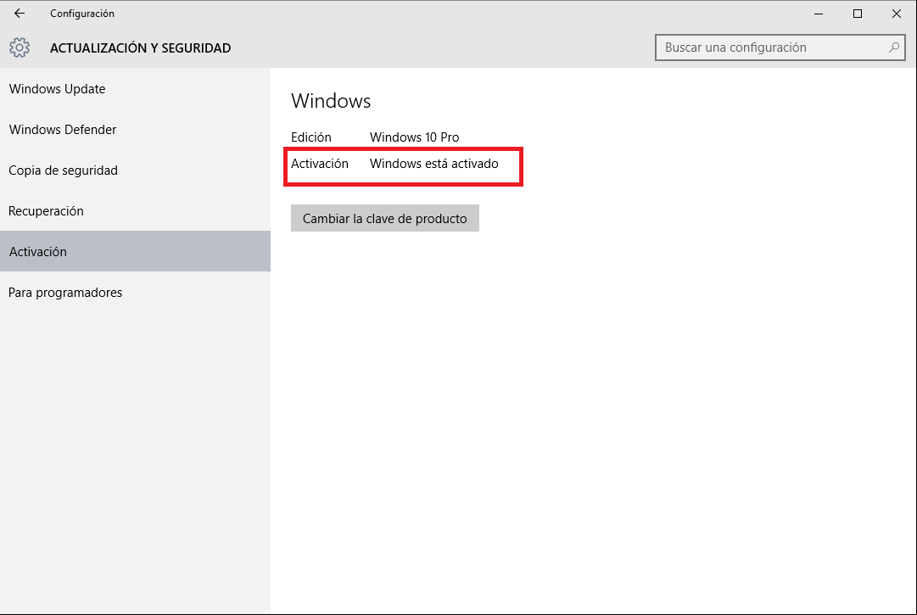Click the 'Configuración' window title
Viewport: 917px width, 615px height.
pyautogui.click(x=82, y=14)
